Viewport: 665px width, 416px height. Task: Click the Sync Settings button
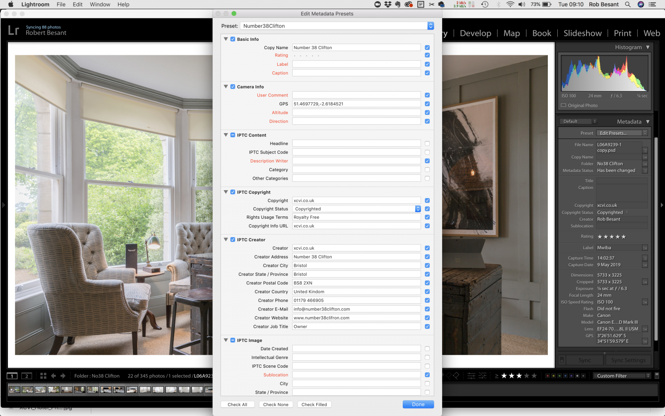628,360
